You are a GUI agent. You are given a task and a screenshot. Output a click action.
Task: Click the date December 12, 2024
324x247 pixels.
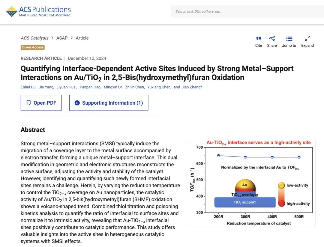(87, 58)
